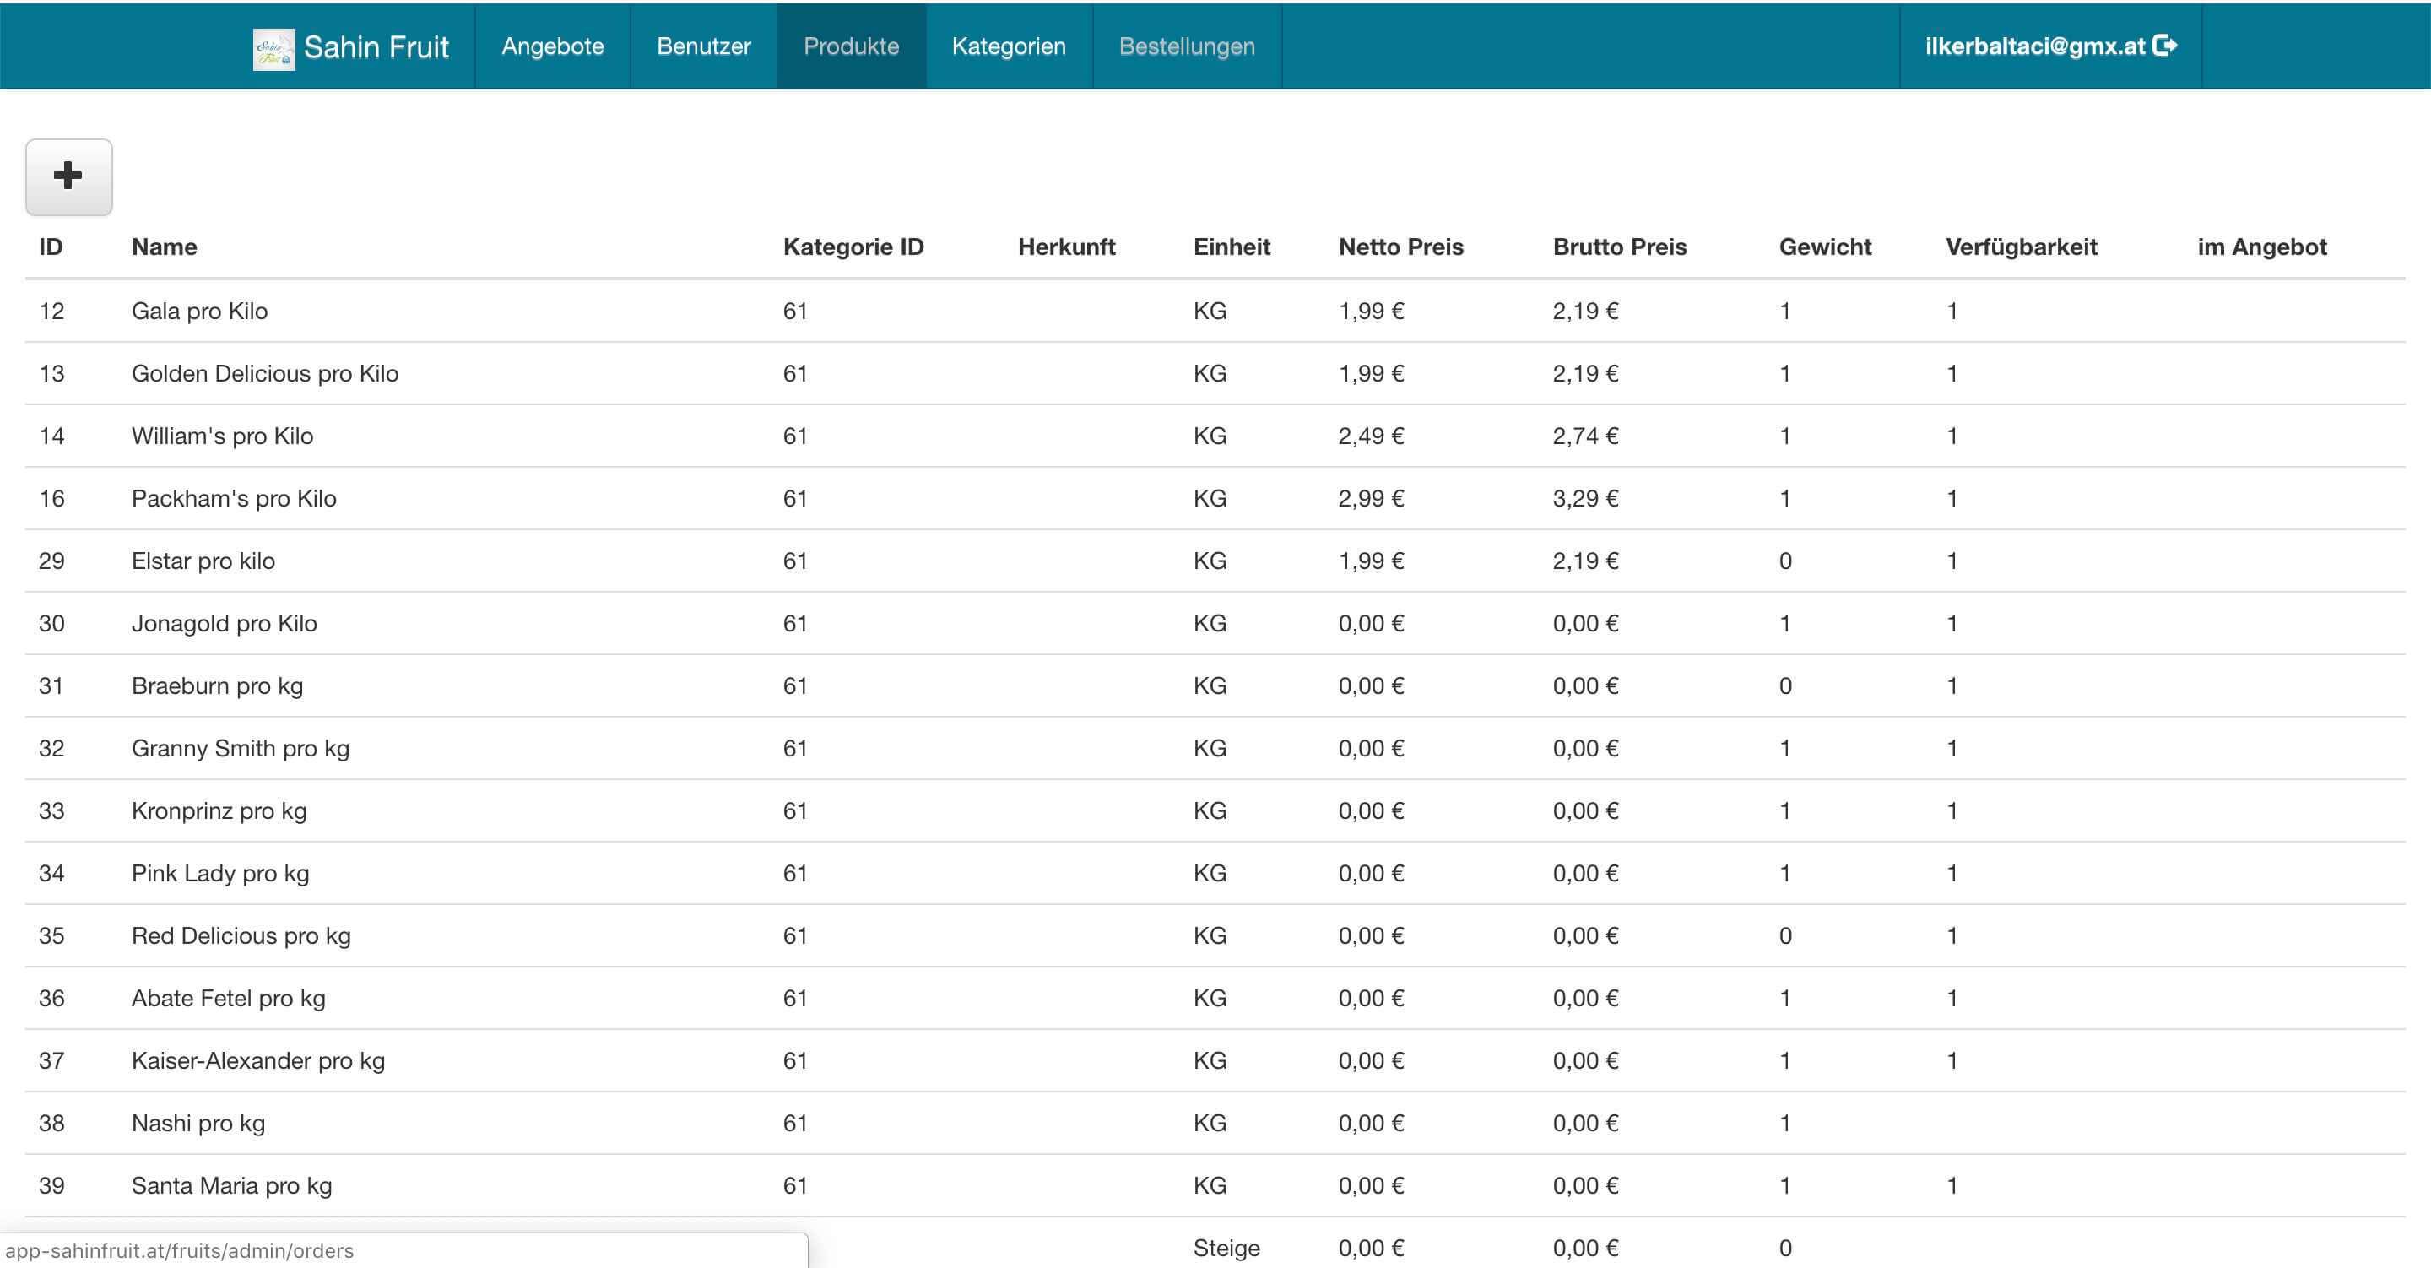Screen dimensions: 2431x1268
Task: Click the plus icon to add product
Action: coord(68,176)
